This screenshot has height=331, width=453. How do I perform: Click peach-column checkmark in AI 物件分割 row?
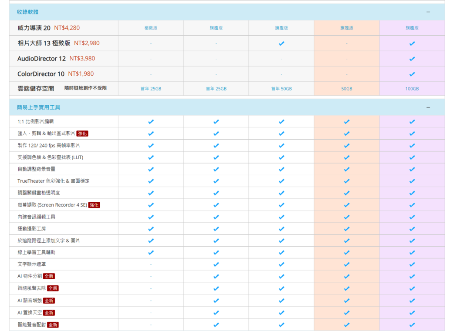click(x=347, y=277)
